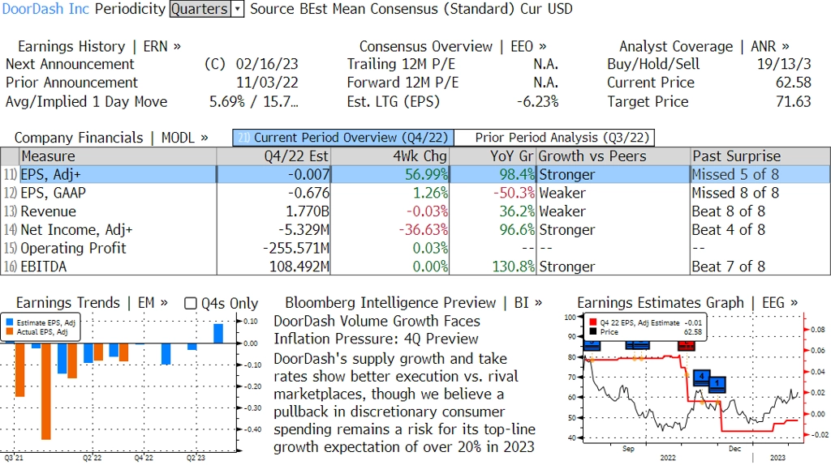Image resolution: width=831 pixels, height=465 pixels.
Task: Open Earnings Trends EM link
Action: pos(92,303)
